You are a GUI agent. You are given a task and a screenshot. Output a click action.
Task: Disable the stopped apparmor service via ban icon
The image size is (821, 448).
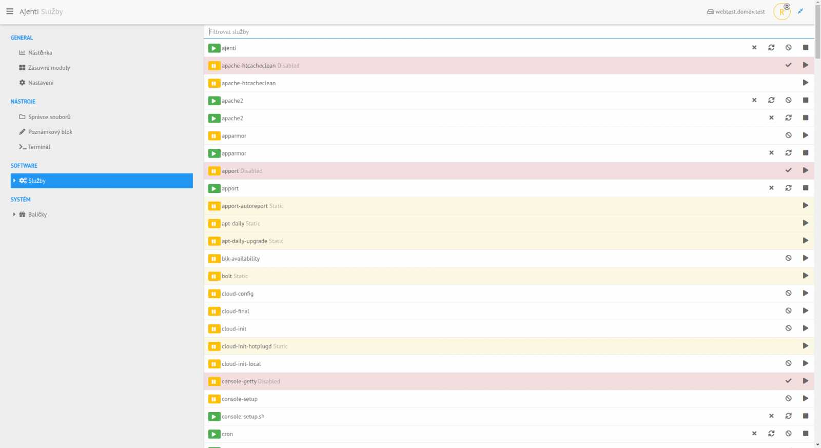click(789, 135)
